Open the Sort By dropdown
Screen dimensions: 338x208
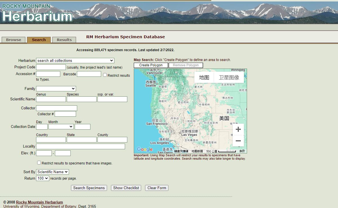[x=52, y=172]
